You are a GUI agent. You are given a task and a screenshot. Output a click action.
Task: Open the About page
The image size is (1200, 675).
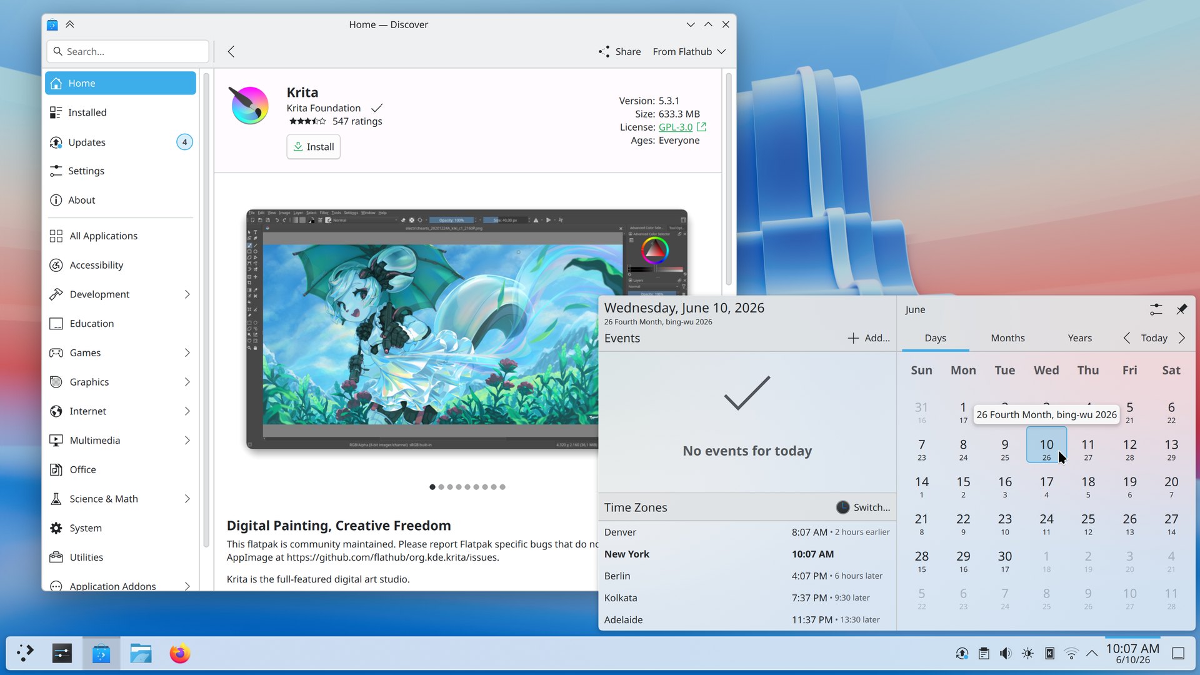point(121,200)
